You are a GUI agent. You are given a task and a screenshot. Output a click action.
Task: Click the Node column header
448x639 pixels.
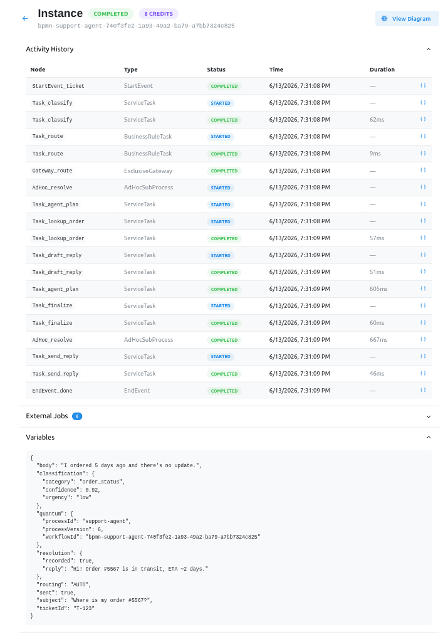pos(38,70)
